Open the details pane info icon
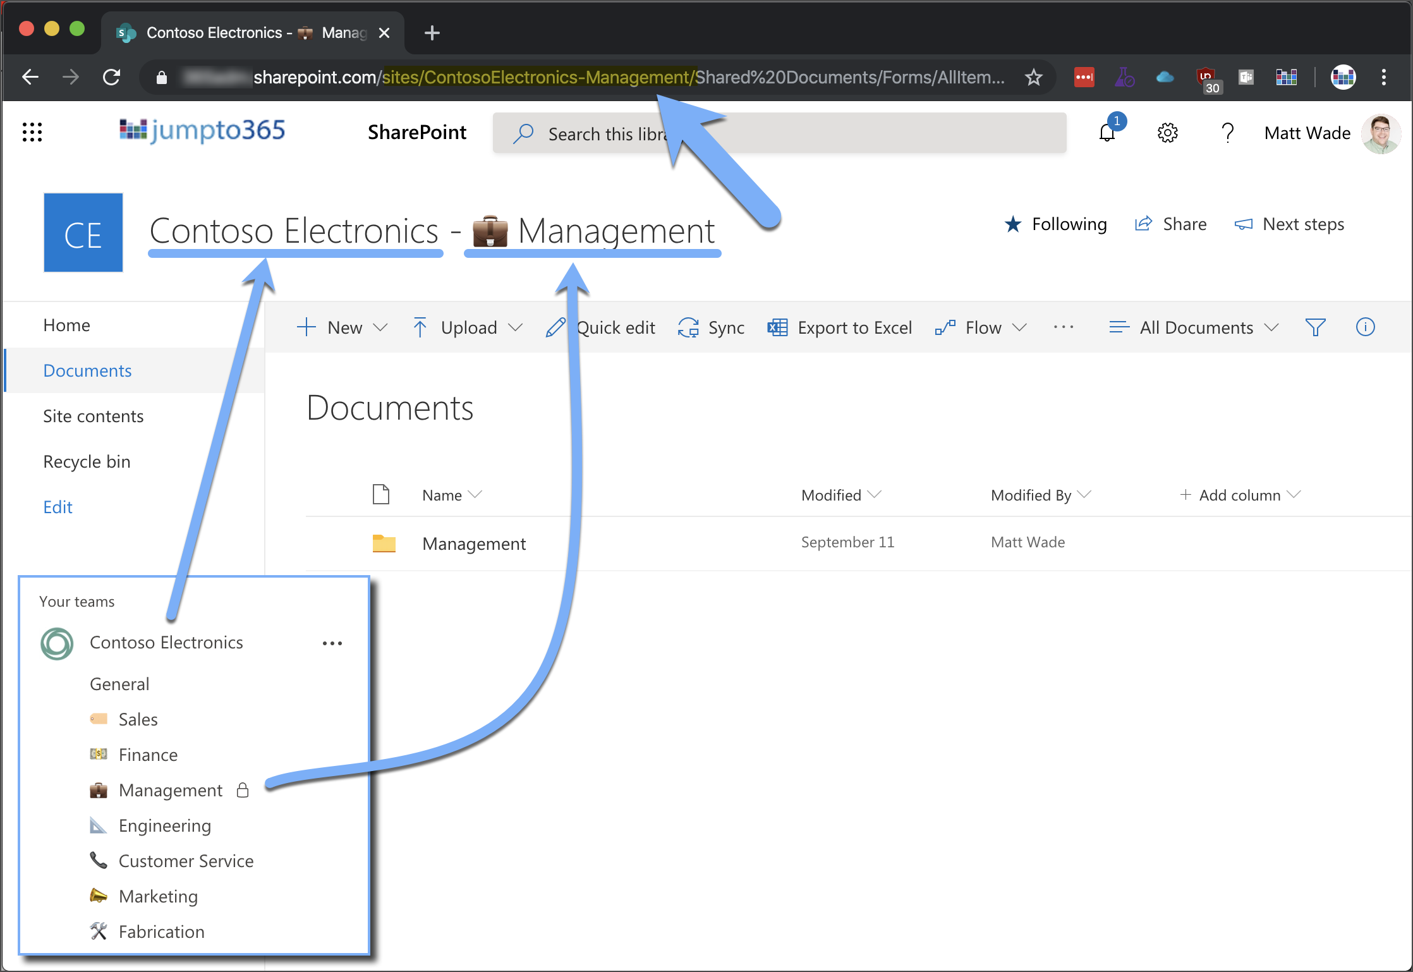Viewport: 1413px width, 972px height. (x=1365, y=327)
